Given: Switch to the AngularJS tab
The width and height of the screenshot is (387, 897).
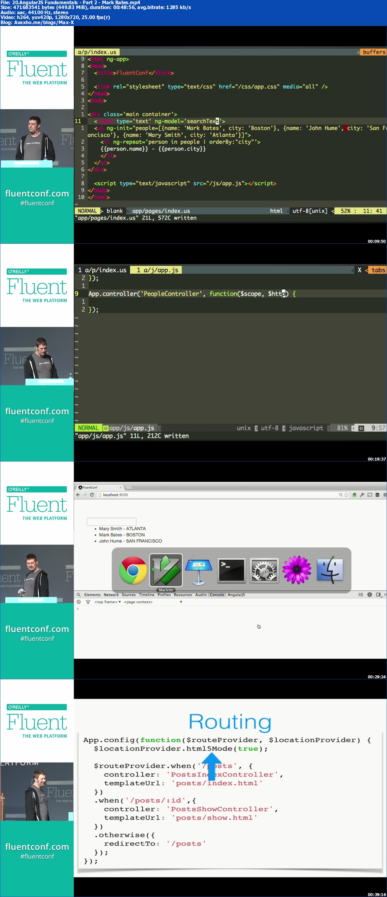Looking at the screenshot, I should pos(236,595).
